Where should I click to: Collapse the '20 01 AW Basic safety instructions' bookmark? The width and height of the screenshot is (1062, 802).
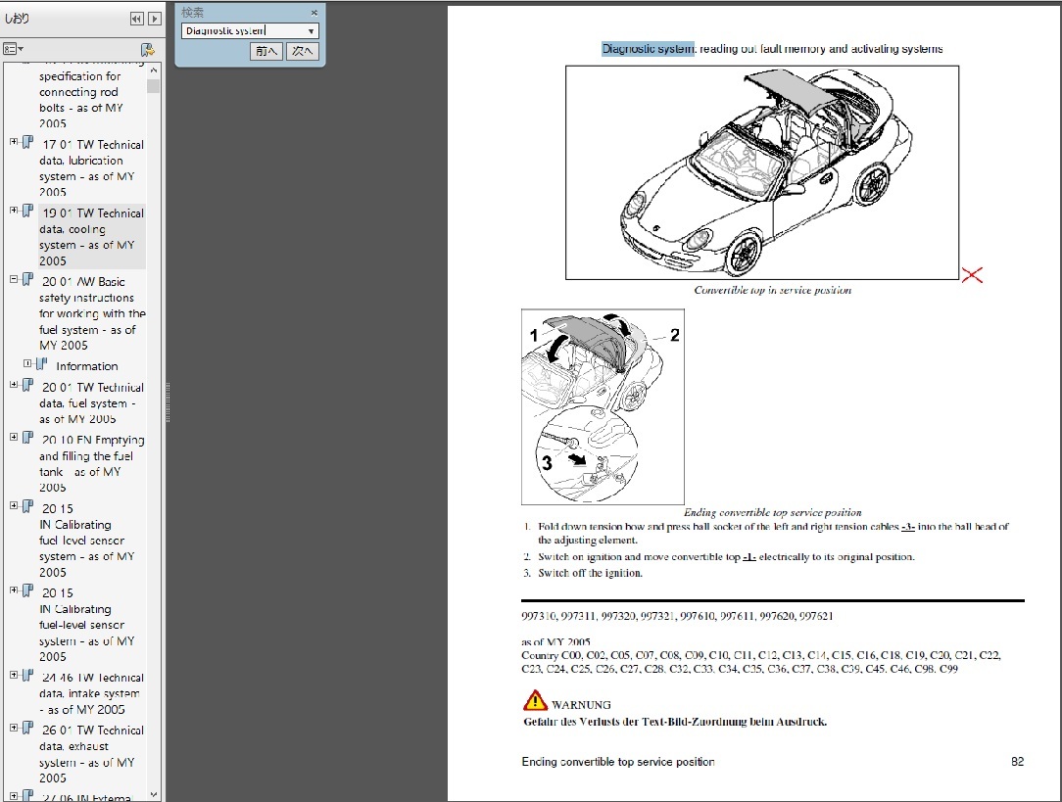pyautogui.click(x=14, y=279)
